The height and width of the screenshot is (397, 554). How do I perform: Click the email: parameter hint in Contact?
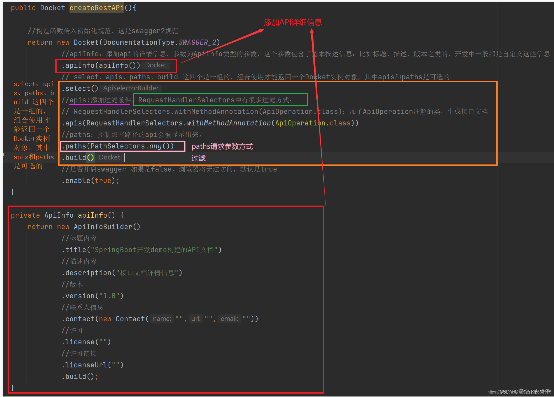click(x=229, y=319)
